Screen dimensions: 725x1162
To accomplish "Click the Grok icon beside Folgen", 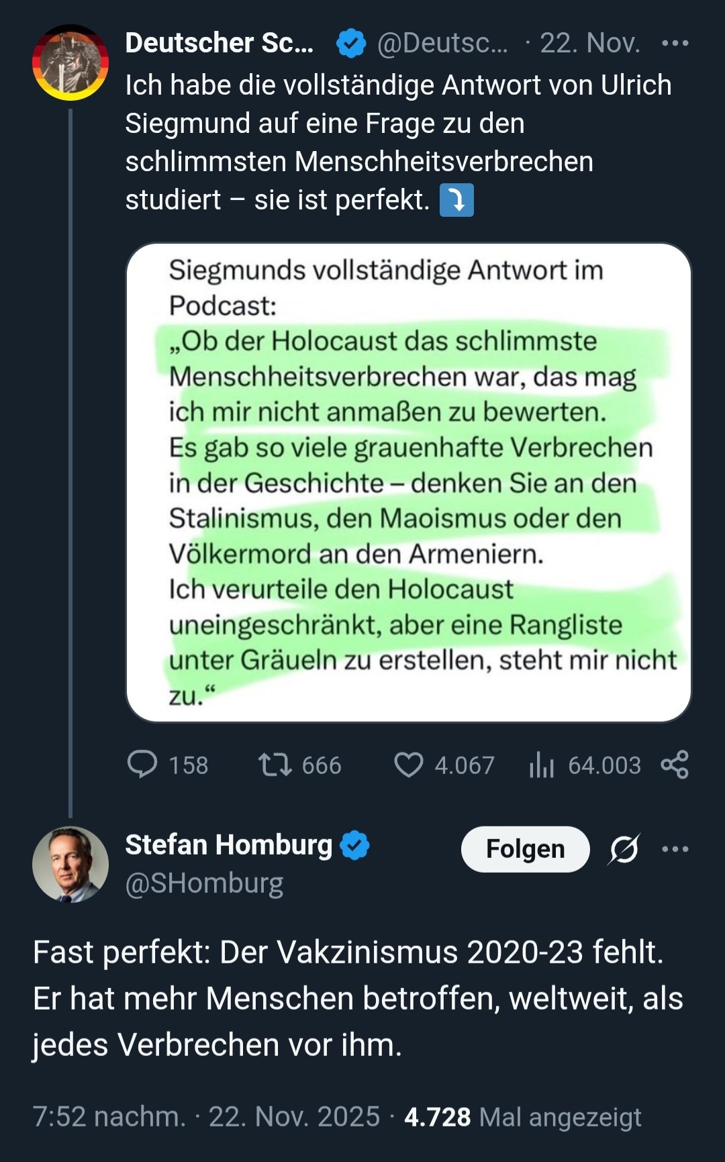I will click(x=624, y=849).
